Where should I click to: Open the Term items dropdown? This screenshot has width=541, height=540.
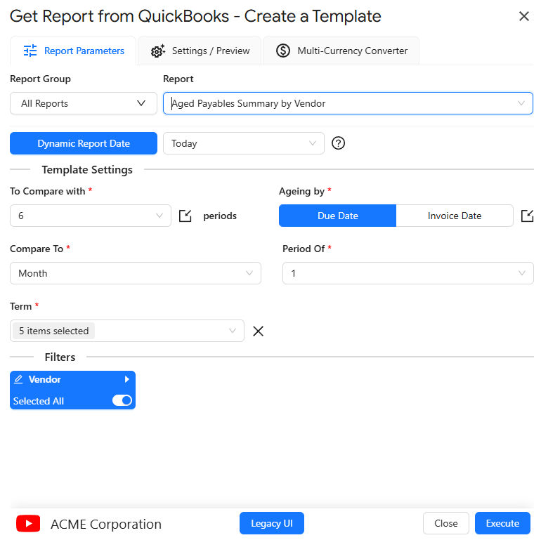pyautogui.click(x=127, y=331)
